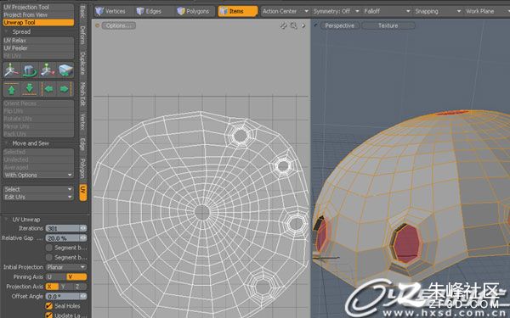Click the UV viewport zoom magnifier icon

coord(294,25)
